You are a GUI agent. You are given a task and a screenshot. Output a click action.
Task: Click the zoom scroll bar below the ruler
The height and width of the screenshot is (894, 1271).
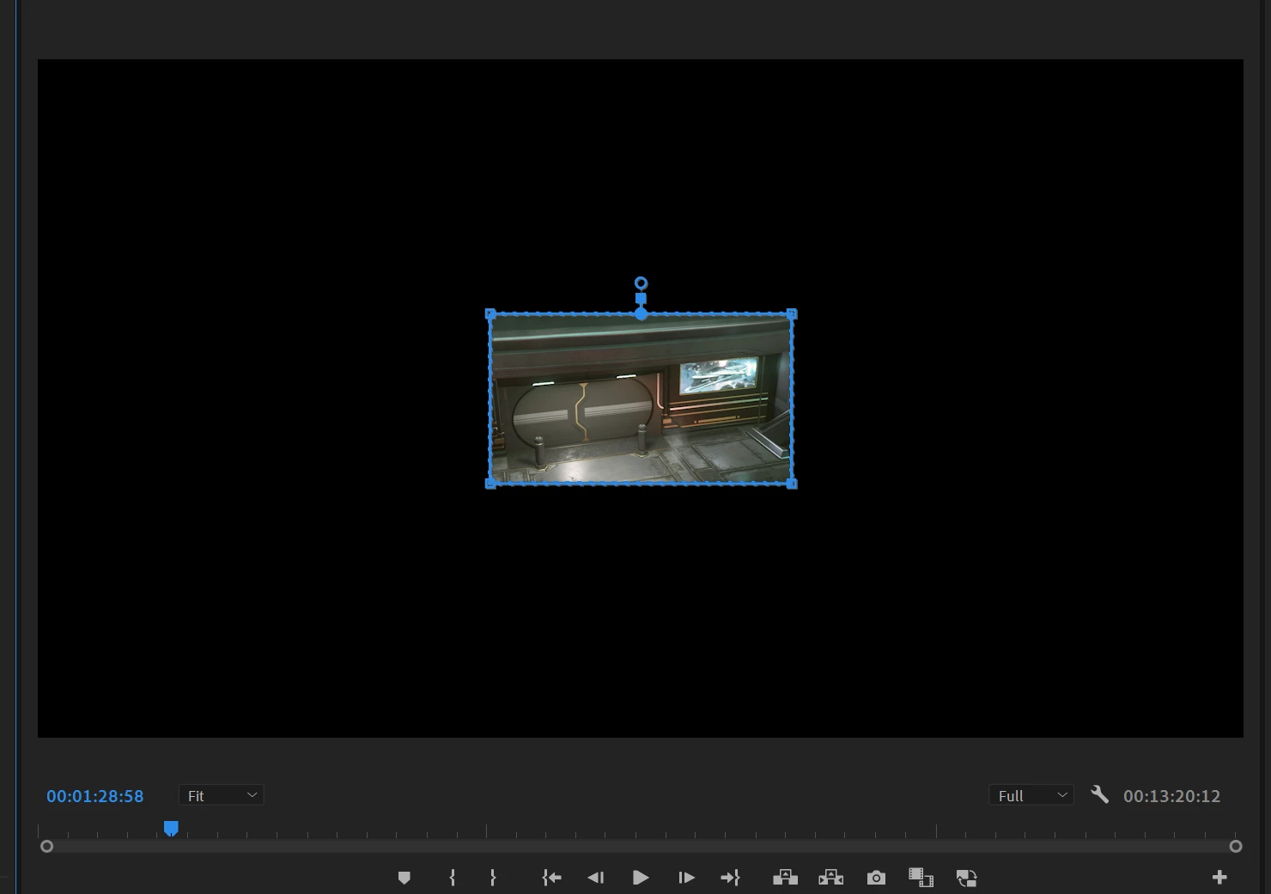pos(642,847)
